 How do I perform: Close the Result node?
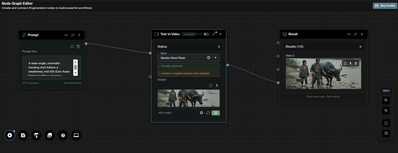point(362,34)
